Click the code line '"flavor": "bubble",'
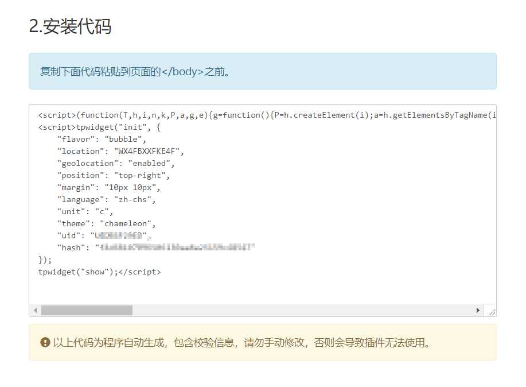Viewport: 526px width, 387px height. tap(102, 140)
